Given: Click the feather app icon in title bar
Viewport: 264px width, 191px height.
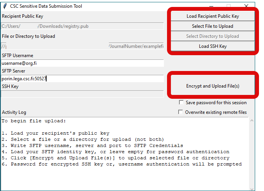Looking at the screenshot, I should coord(5,6).
